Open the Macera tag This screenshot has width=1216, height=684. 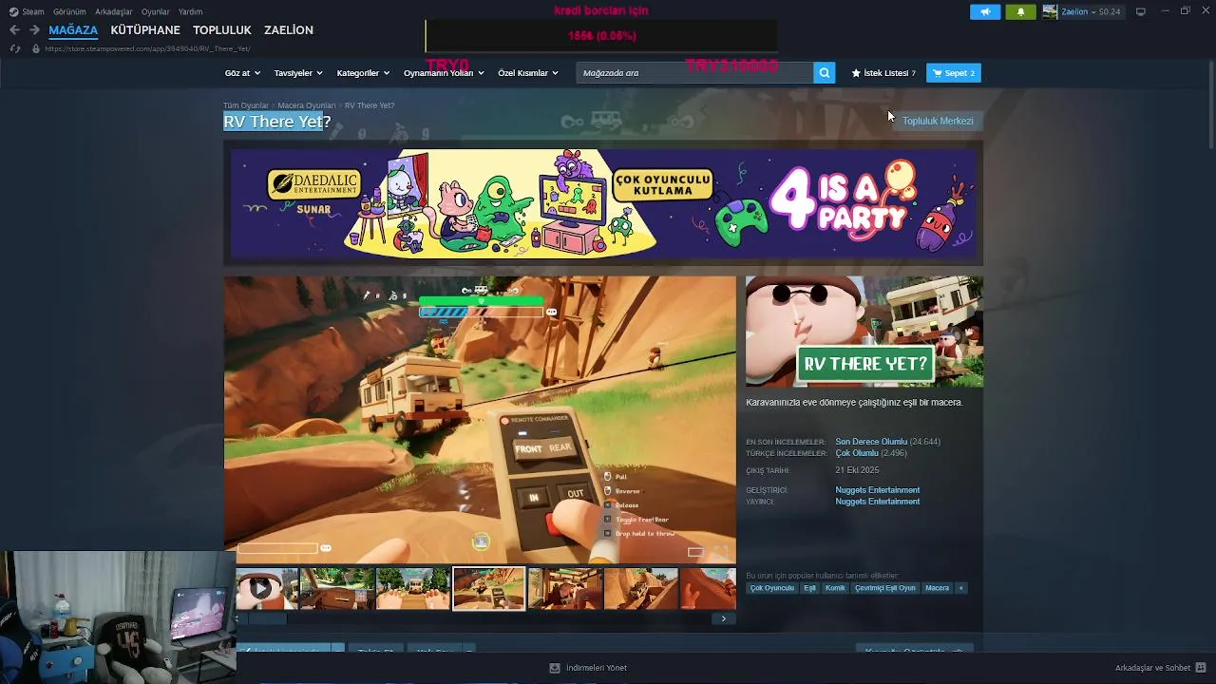click(937, 588)
